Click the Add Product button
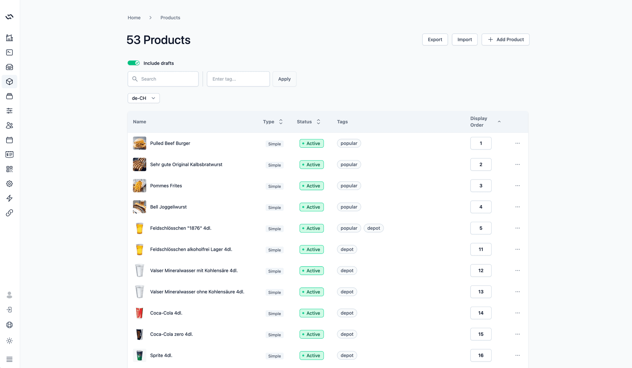The width and height of the screenshot is (632, 368). (x=505, y=39)
